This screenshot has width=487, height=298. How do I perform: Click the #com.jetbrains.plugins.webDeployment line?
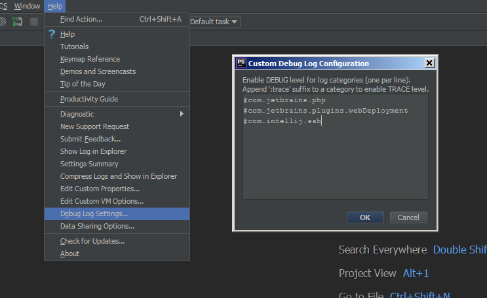[x=326, y=111]
